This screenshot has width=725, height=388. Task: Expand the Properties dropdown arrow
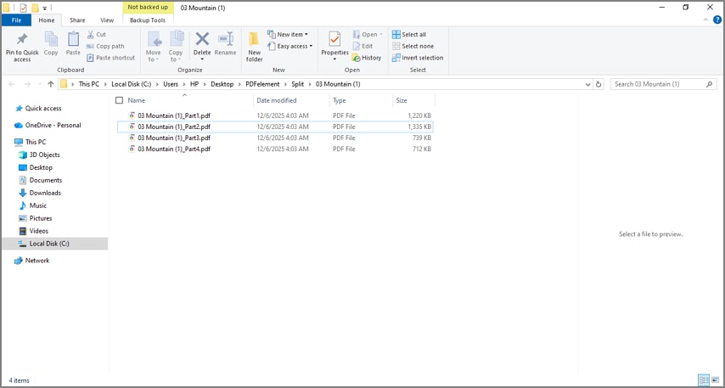click(334, 59)
